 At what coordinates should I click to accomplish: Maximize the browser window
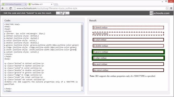(x=166, y=1)
